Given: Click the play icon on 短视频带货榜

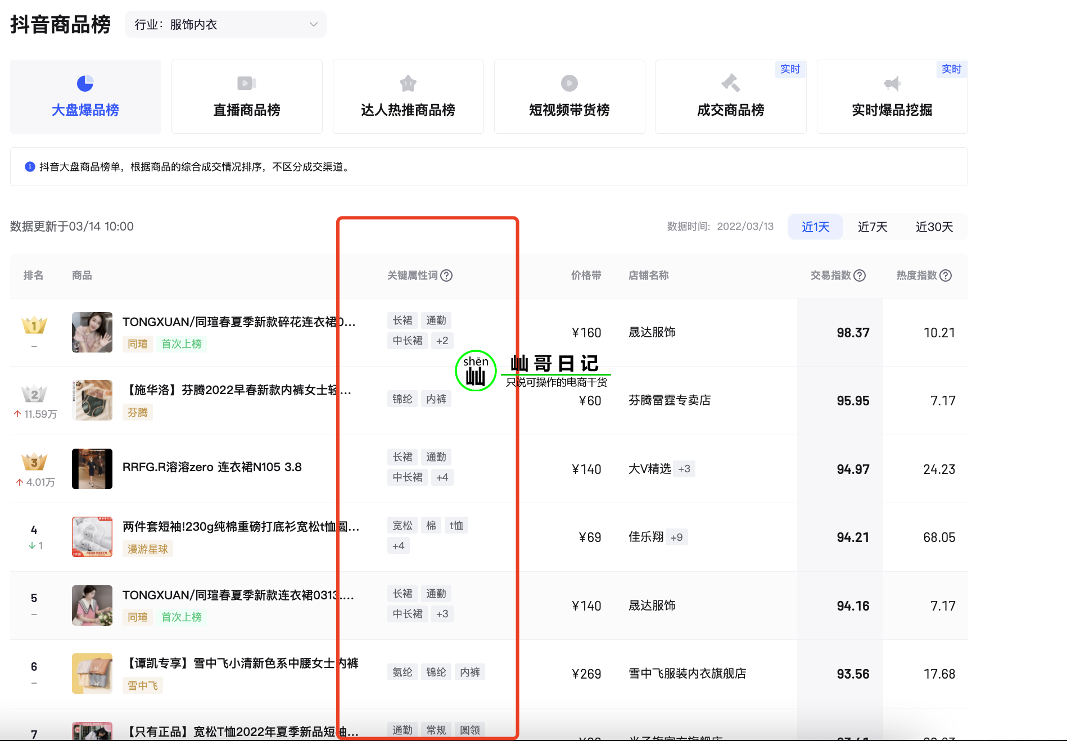Looking at the screenshot, I should tap(569, 83).
